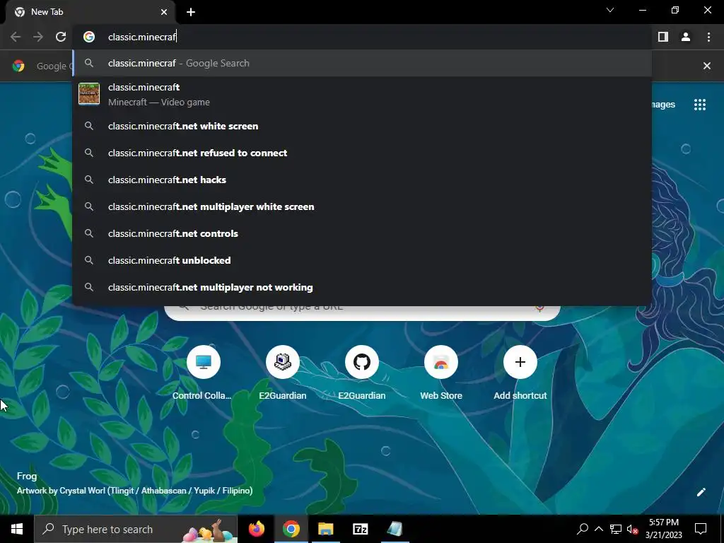Select 'classic.minecraft.net white screen' suggestion
Image resolution: width=724 pixels, height=543 pixels.
[363, 126]
